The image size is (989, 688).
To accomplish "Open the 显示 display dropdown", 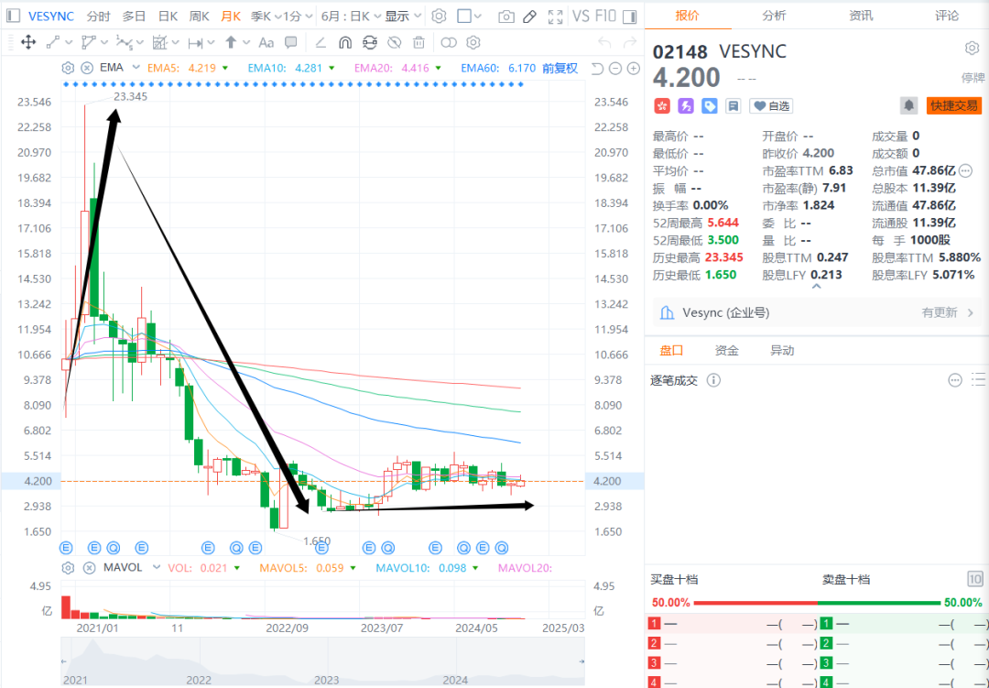I will pos(404,16).
